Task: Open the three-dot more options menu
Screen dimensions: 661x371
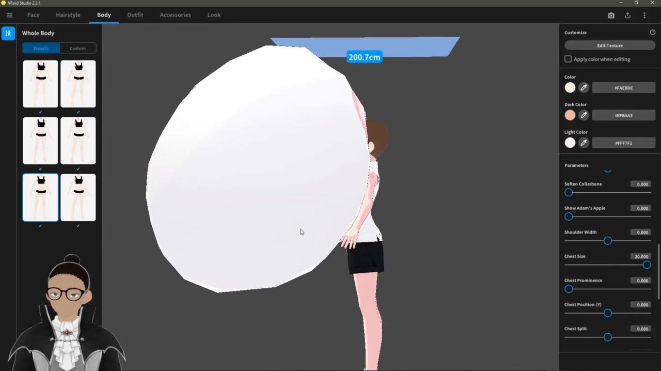Action: click(x=644, y=16)
